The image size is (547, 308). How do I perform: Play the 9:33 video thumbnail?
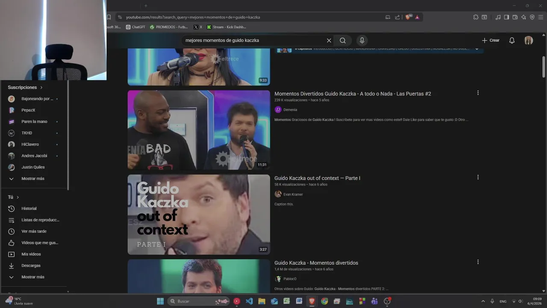click(x=199, y=67)
